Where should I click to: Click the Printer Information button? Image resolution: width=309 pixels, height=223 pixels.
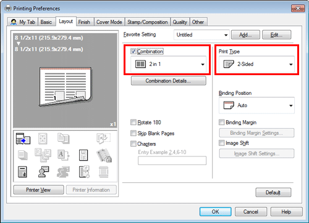(x=91, y=190)
